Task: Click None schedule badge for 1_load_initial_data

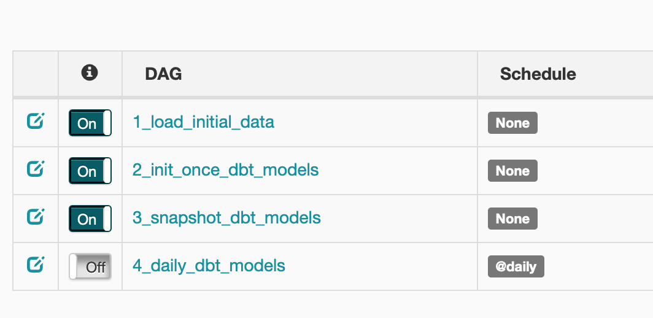Action: click(512, 123)
